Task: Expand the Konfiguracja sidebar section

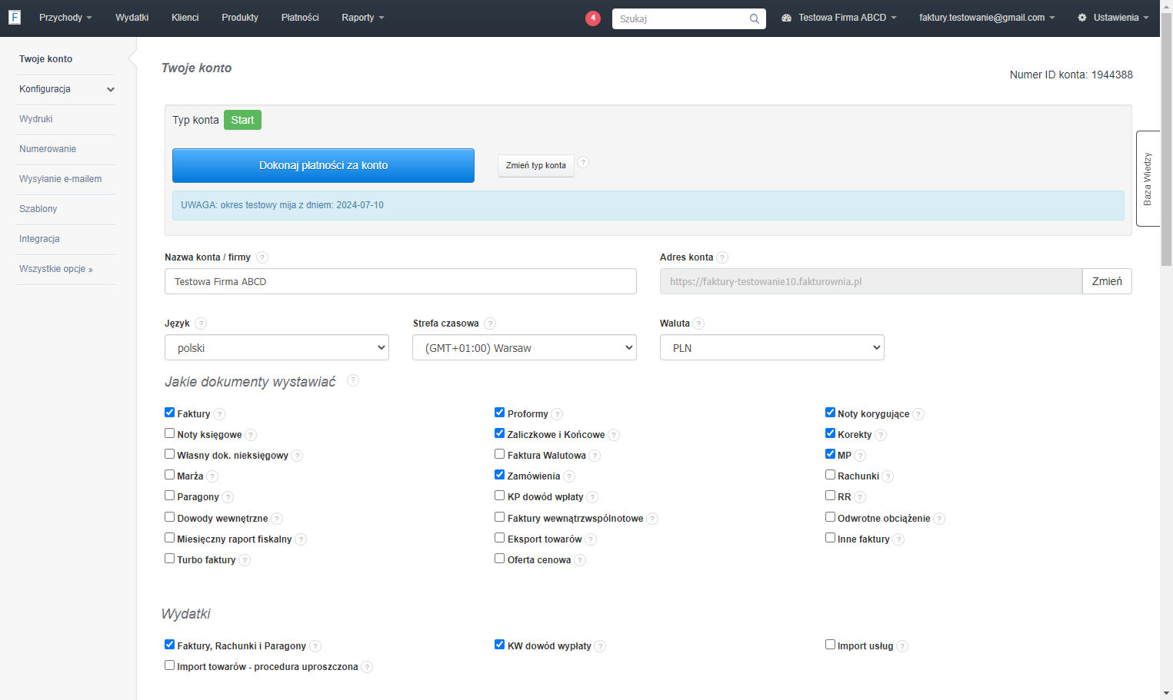Action: point(65,89)
